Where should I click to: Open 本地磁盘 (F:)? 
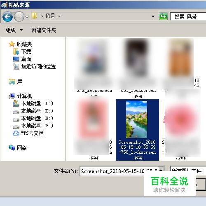click(x=37, y=126)
